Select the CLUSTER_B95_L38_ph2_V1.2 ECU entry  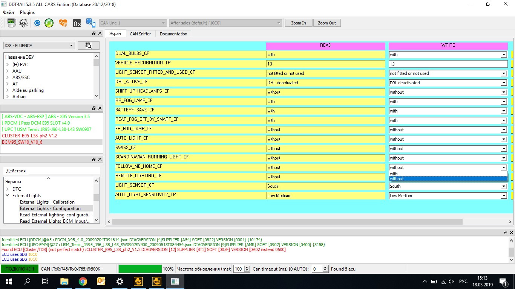tap(30, 136)
